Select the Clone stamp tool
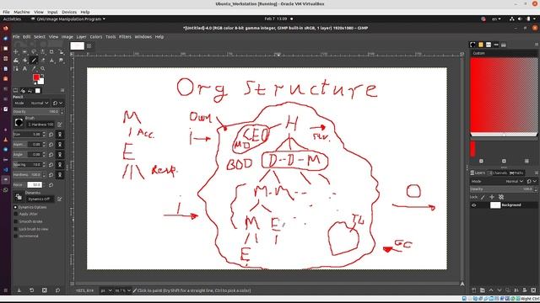The height and width of the screenshot is (303, 540). tap(51, 61)
